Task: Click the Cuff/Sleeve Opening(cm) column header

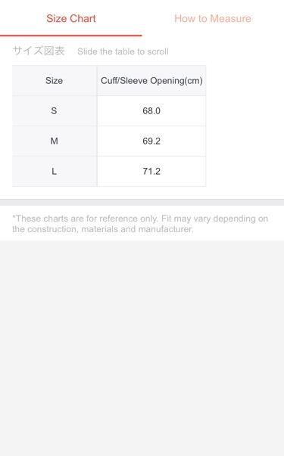Action: pyautogui.click(x=151, y=81)
